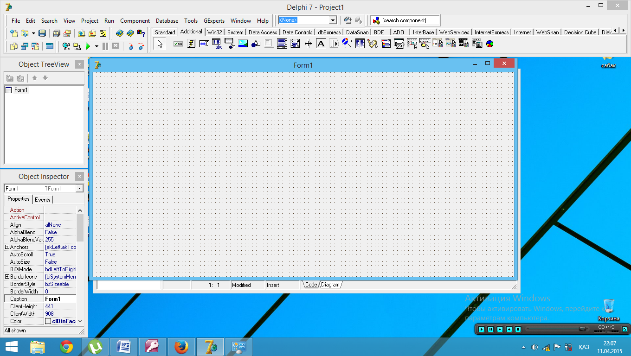631x356 pixels.
Task: Switch to the Events tab in Object Inspector
Action: tap(43, 200)
